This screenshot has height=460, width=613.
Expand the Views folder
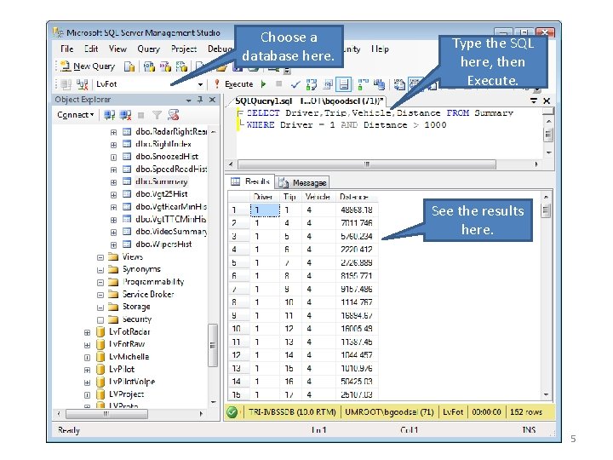100,257
